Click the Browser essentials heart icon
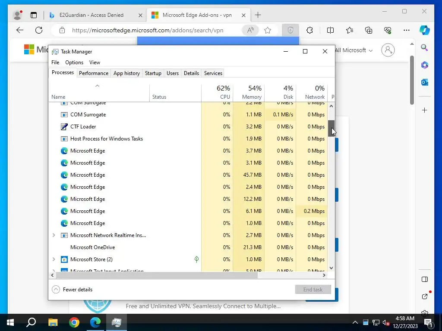The image size is (442, 331). [388, 30]
